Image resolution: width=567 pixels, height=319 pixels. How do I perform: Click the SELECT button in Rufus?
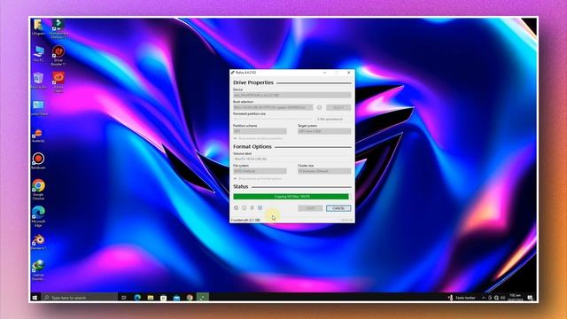click(x=338, y=107)
